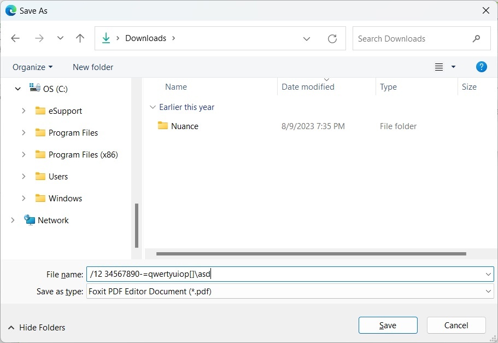This screenshot has height=343, width=498.
Task: Open the blue Help icon
Action: (482, 67)
